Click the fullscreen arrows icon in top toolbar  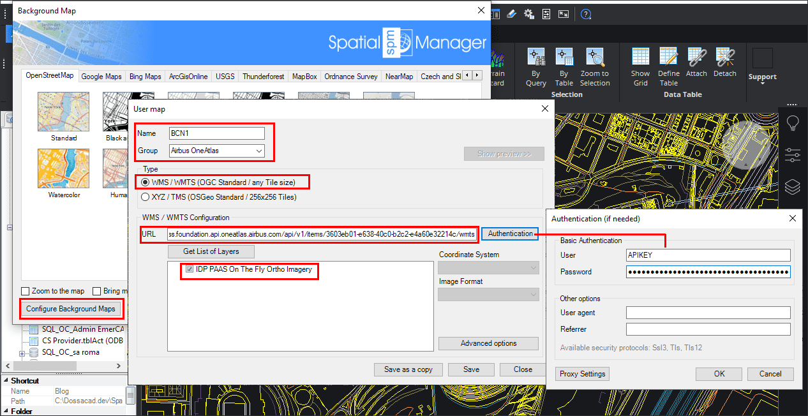pos(564,14)
